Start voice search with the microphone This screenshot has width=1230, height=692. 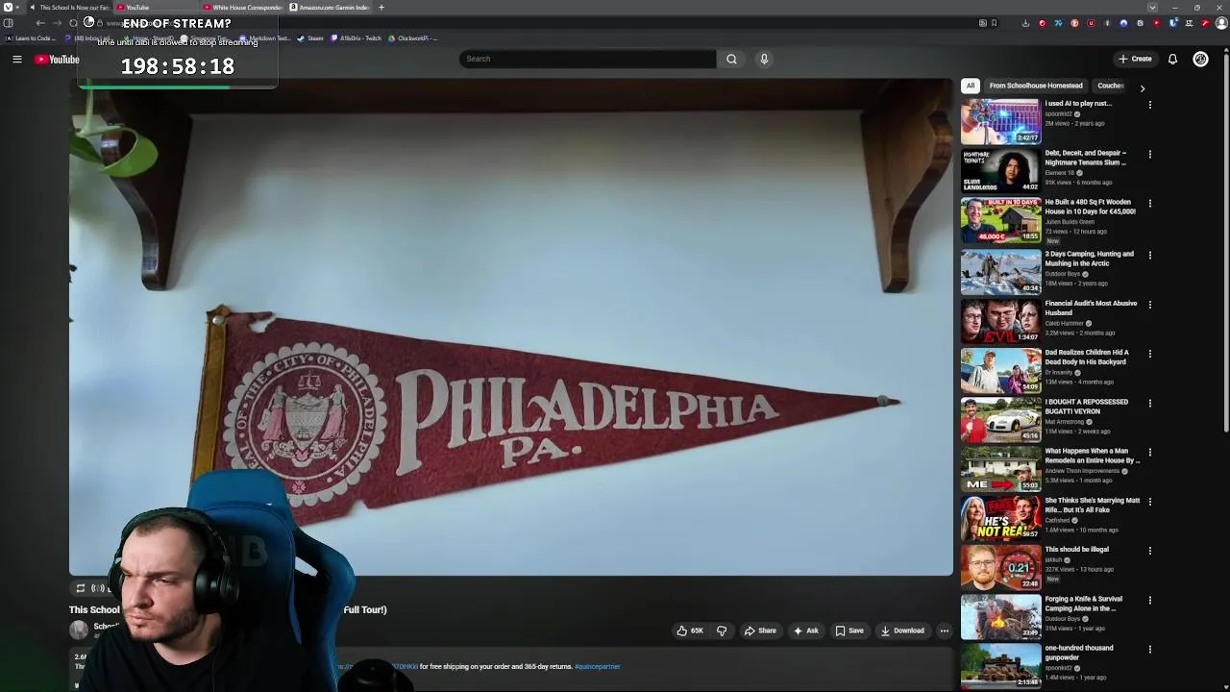click(764, 59)
